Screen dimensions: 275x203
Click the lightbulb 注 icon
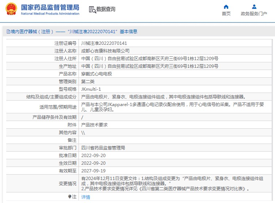[70, 197]
